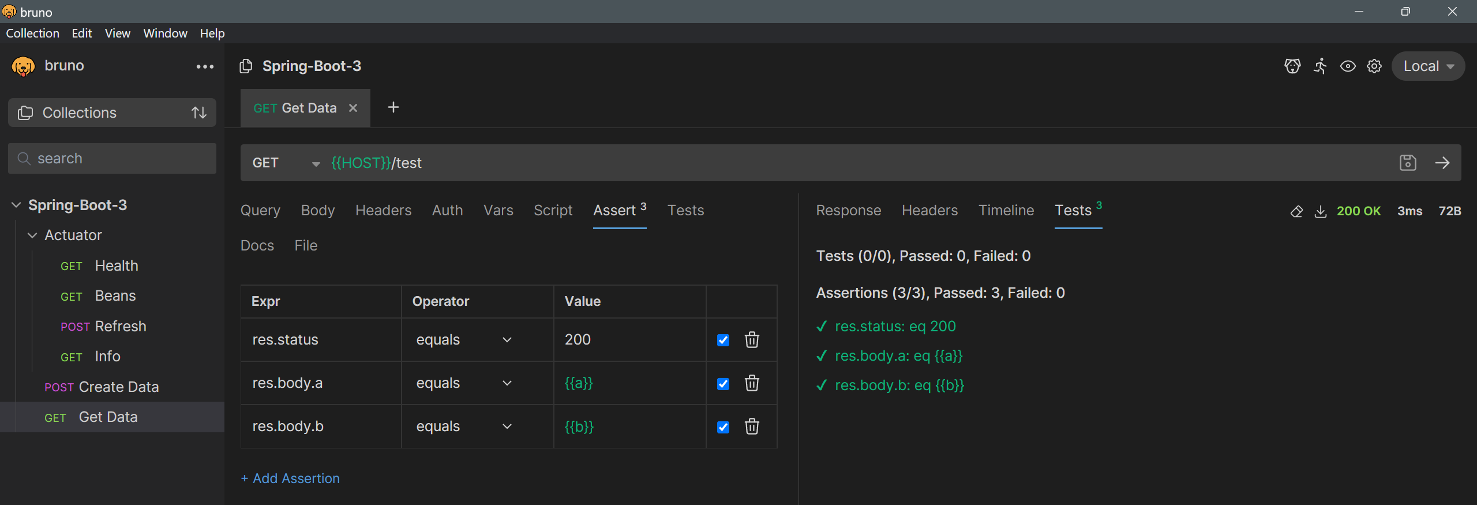
Task: Click the bruno dog logo in sidebar
Action: point(23,66)
